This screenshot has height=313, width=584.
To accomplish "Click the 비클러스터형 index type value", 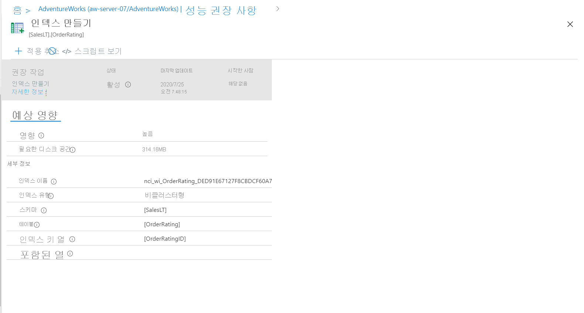I will pyautogui.click(x=164, y=195).
